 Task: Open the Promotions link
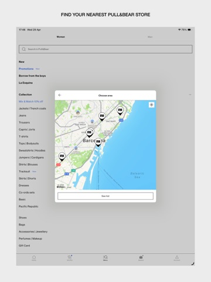coord(26,69)
